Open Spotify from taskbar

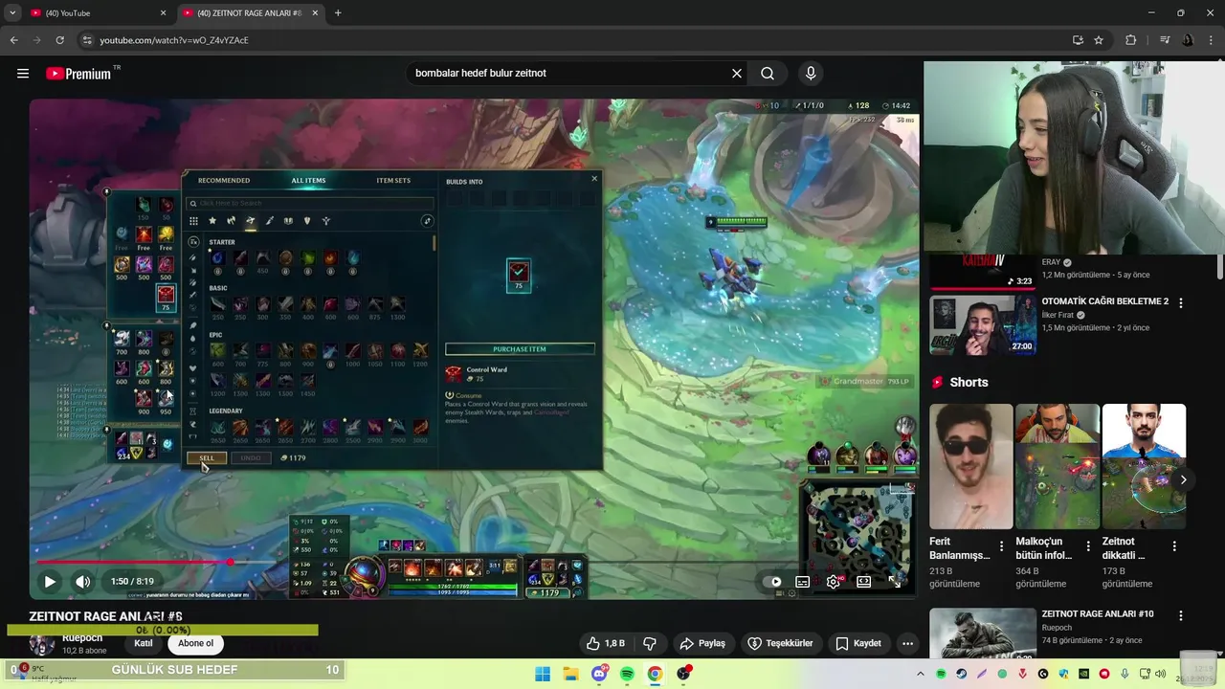[627, 674]
